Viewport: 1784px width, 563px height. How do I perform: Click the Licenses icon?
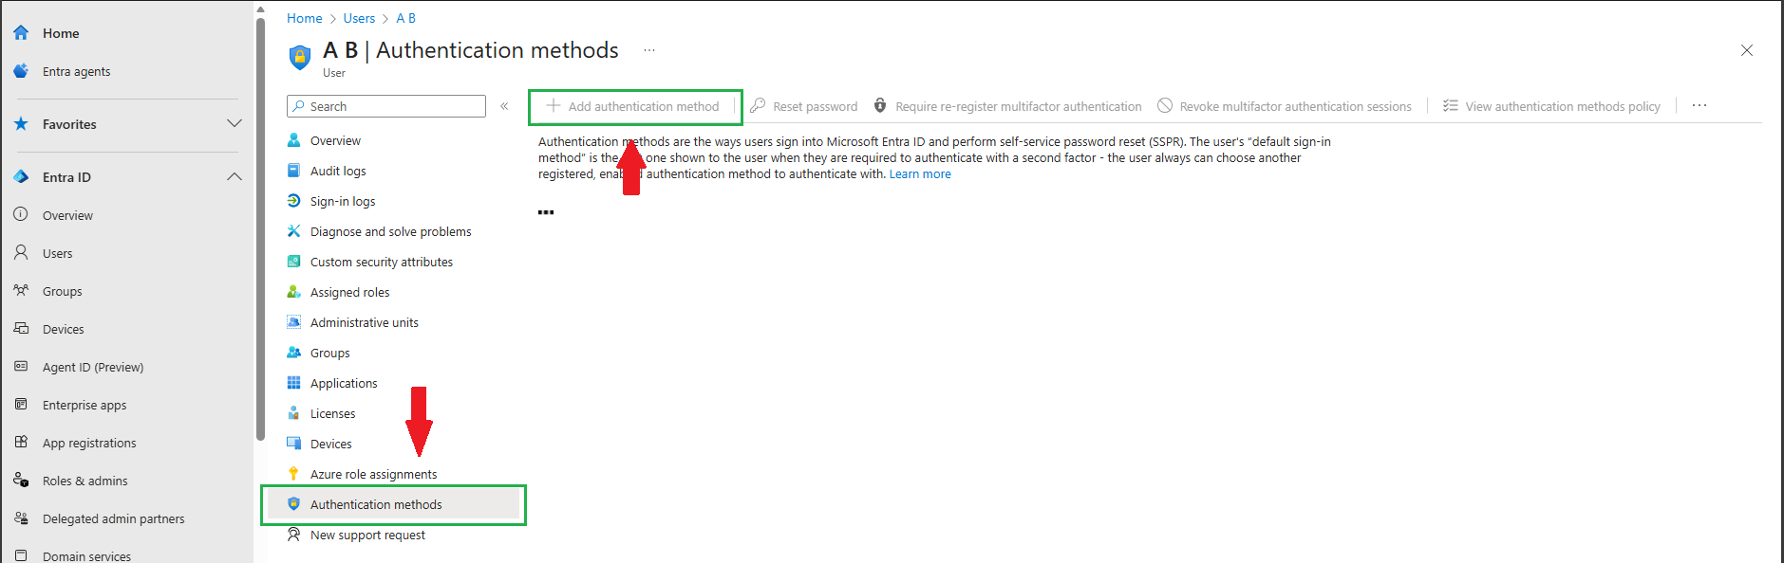(294, 413)
